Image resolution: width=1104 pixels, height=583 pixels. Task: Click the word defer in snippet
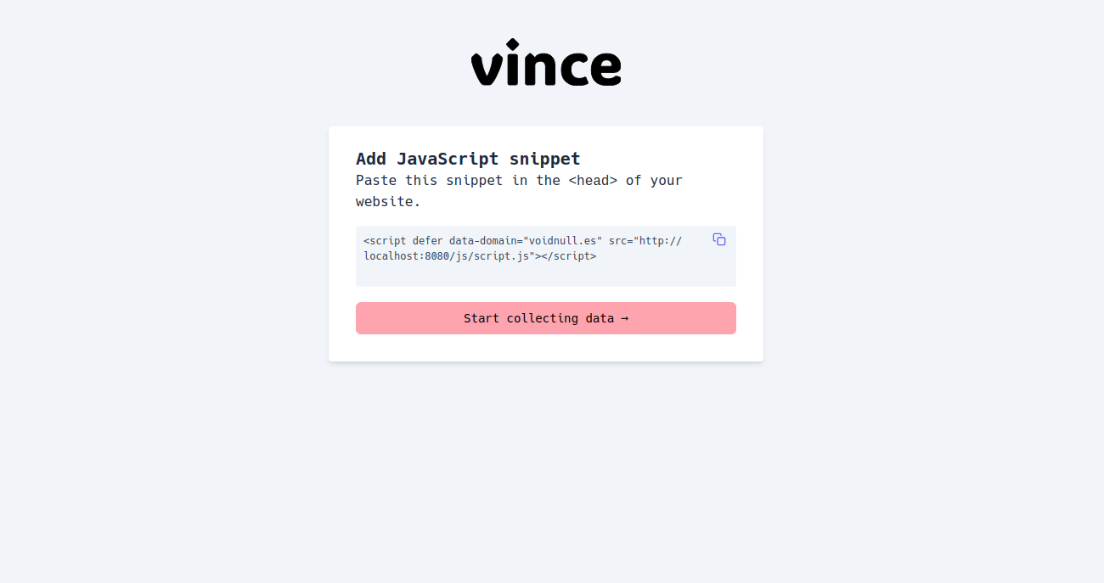tap(428, 241)
